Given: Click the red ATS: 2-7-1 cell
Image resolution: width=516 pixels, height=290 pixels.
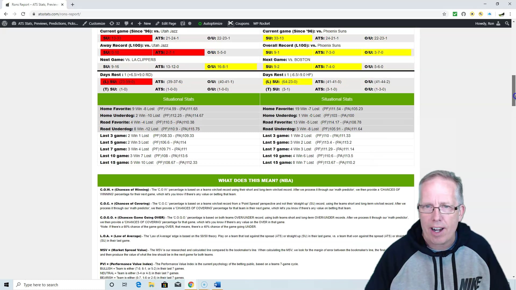Looking at the screenshot, I should click(x=178, y=52).
